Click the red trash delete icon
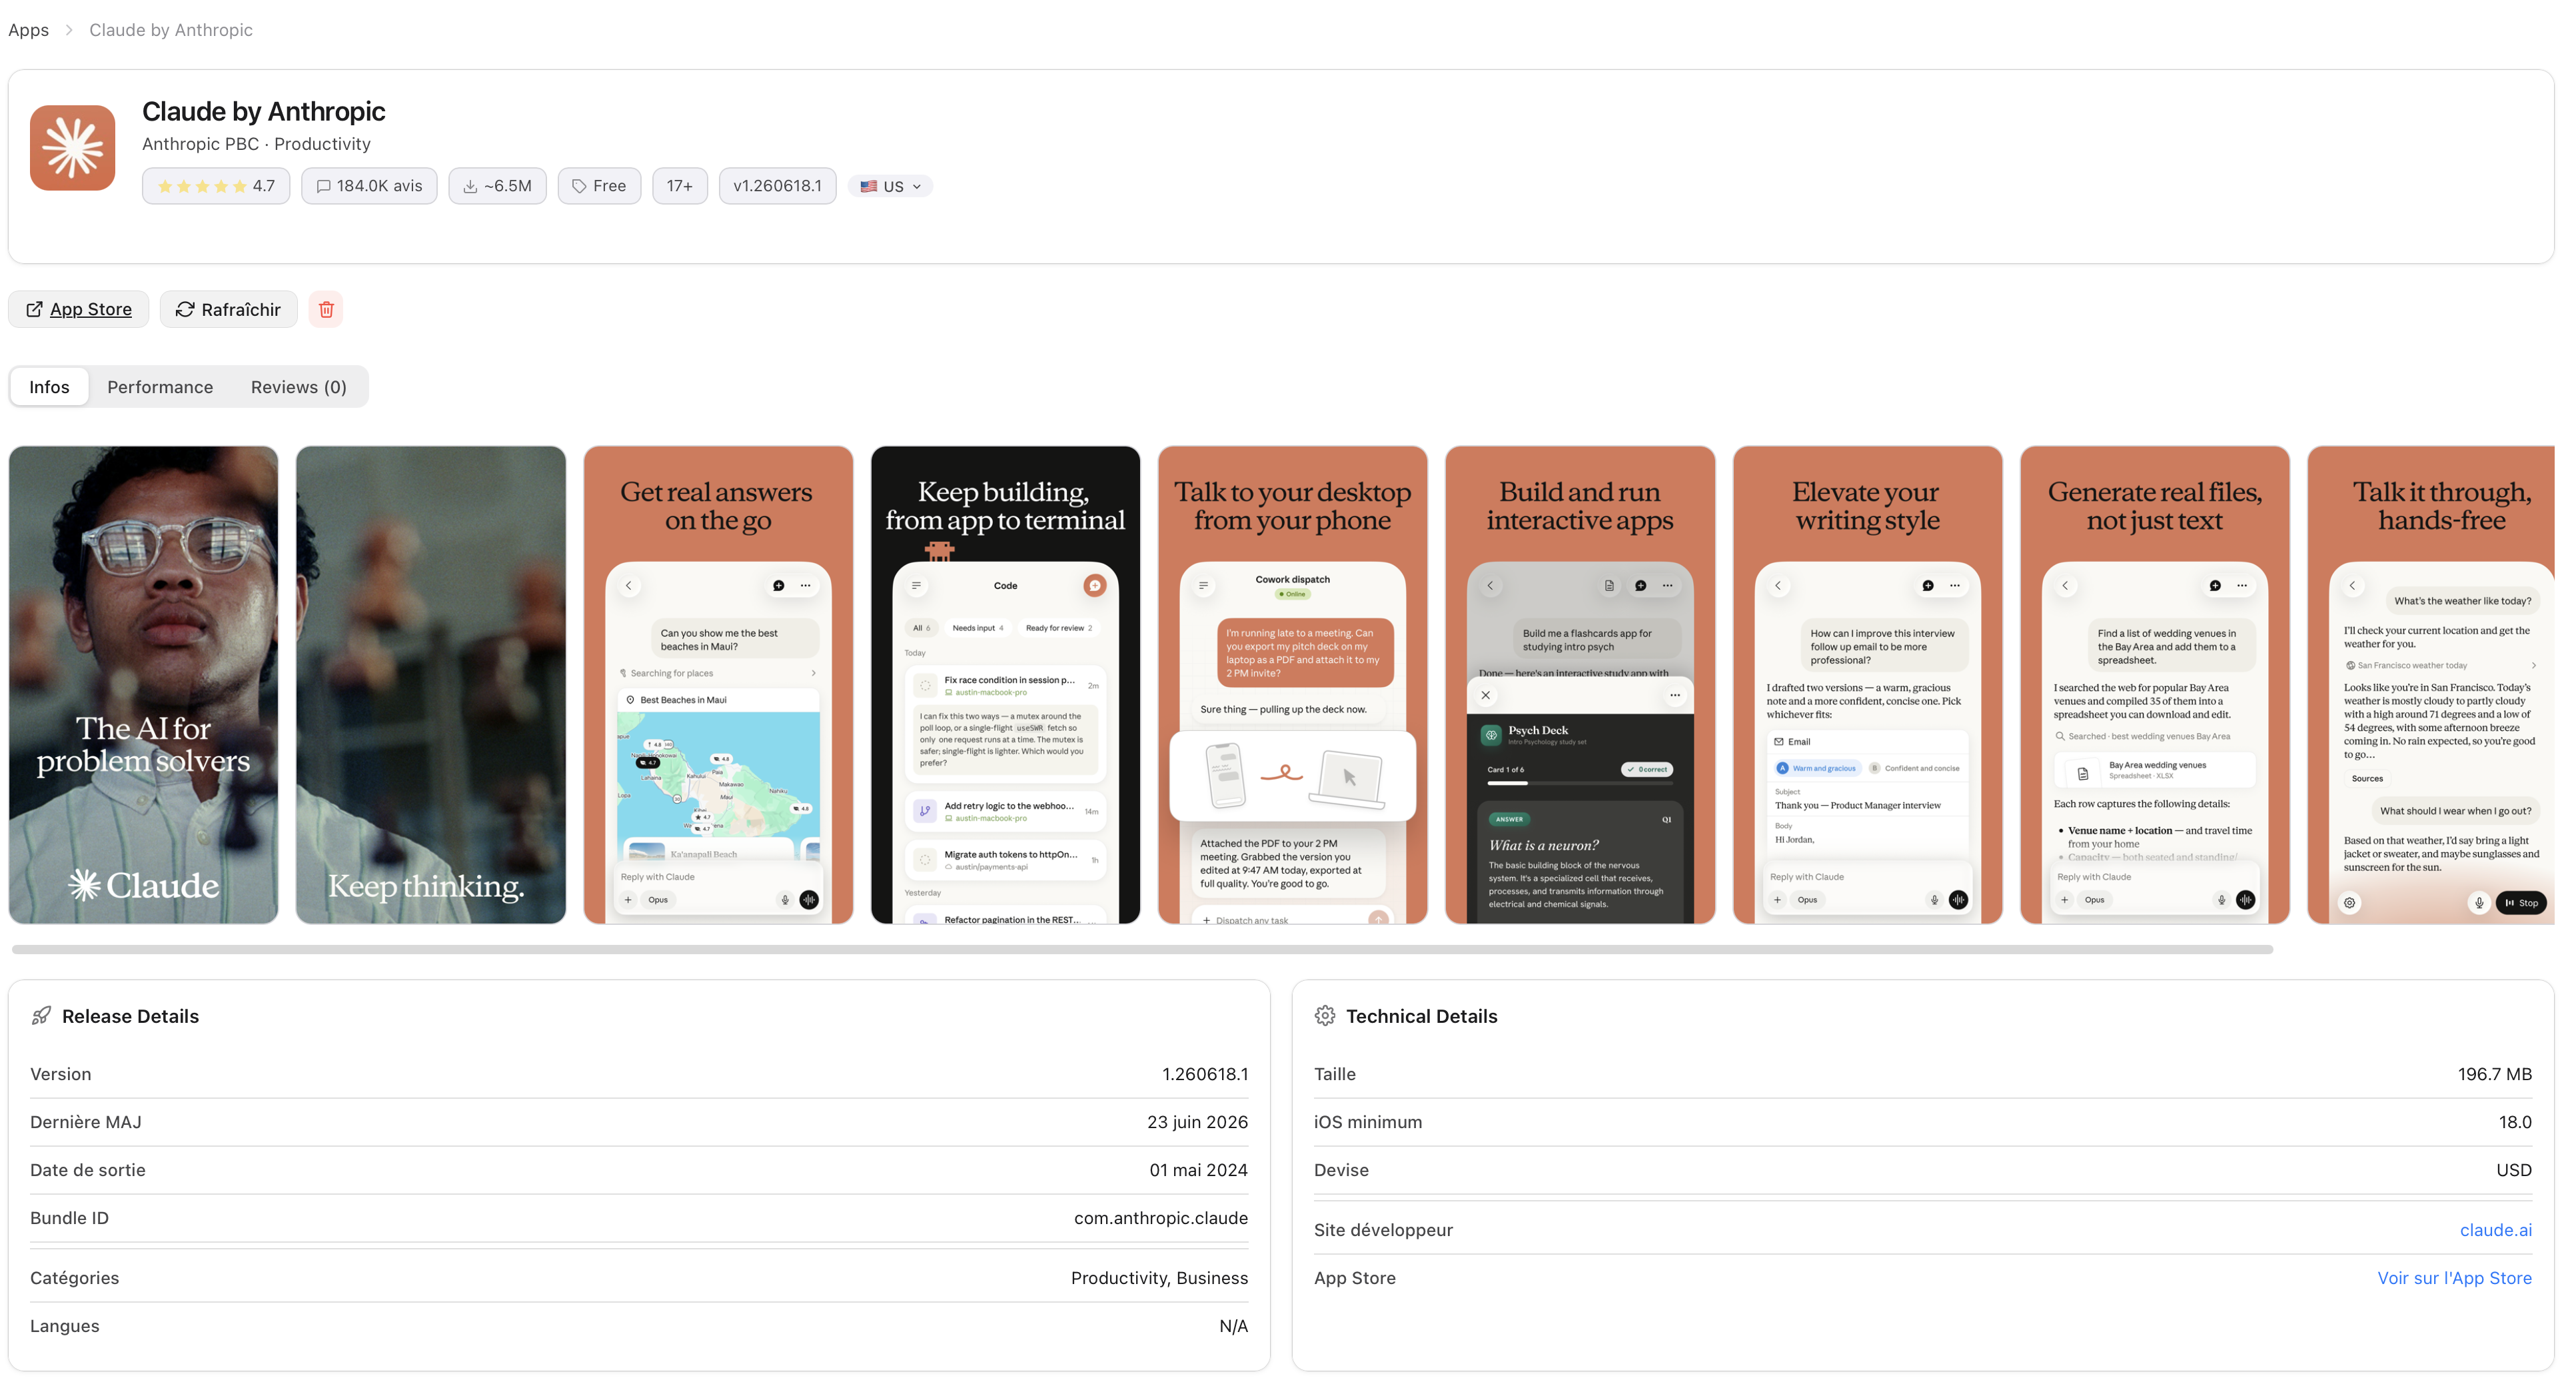2576x1390 pixels. [326, 309]
